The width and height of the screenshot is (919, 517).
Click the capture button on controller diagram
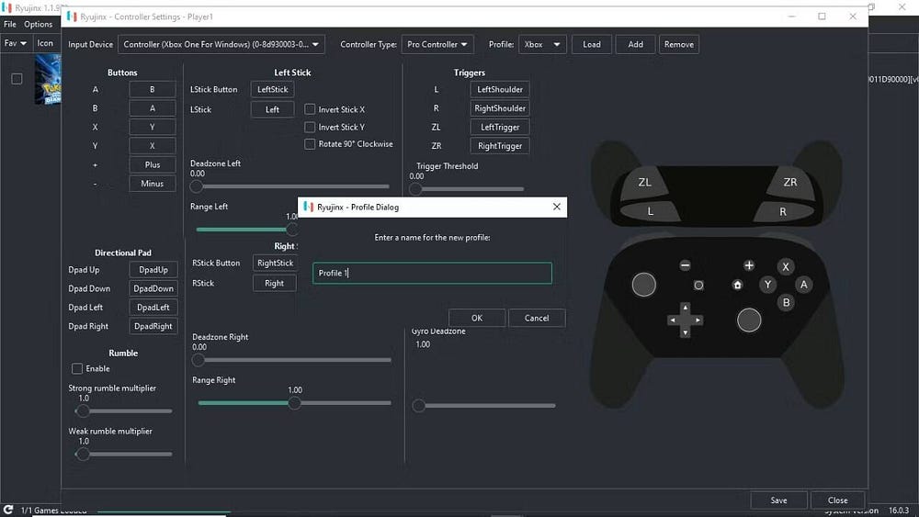(x=698, y=286)
